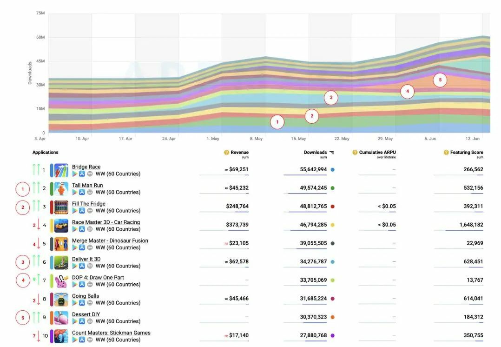Click the '1. May' date label on chart axis
The width and height of the screenshot is (501, 347).
click(x=213, y=139)
